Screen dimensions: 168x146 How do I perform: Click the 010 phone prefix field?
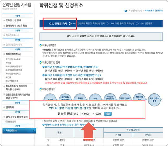coord(77,114)
